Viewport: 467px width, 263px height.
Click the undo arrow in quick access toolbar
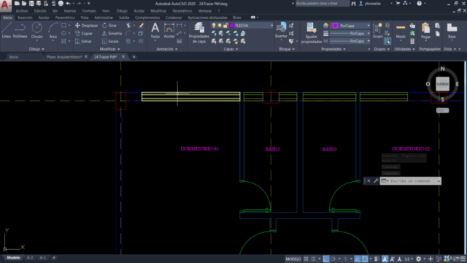[68, 3]
